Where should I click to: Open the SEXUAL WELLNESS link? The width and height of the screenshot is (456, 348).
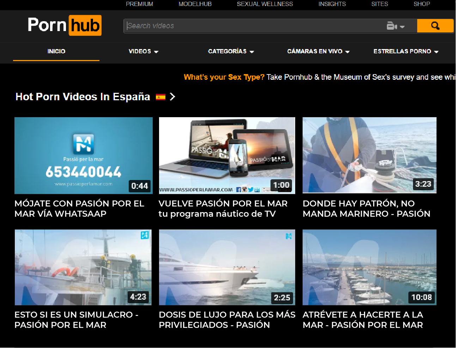(265, 4)
